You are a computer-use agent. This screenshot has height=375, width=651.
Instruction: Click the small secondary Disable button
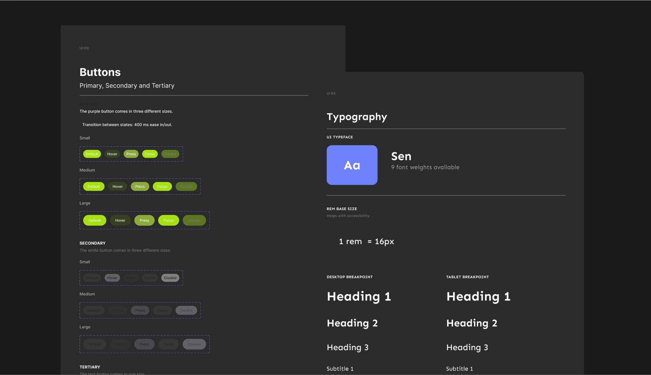pos(170,278)
